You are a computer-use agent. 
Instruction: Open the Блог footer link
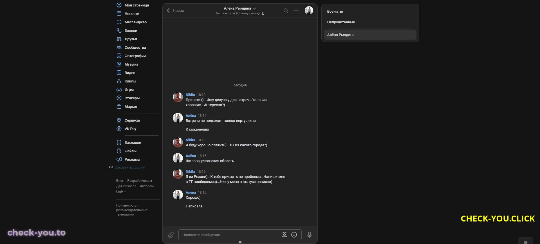click(120, 181)
